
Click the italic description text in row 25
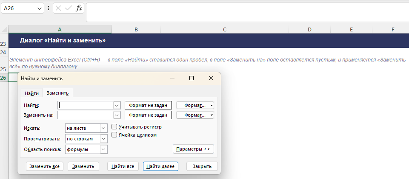click(207, 63)
